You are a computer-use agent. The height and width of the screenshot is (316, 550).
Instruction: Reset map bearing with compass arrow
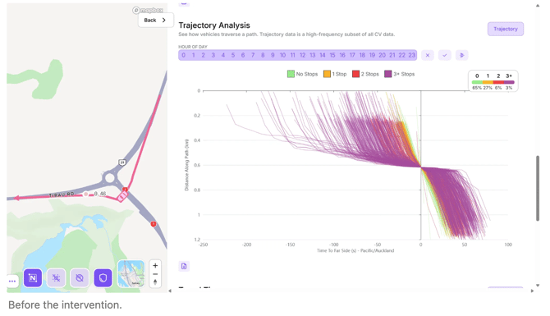[155, 282]
